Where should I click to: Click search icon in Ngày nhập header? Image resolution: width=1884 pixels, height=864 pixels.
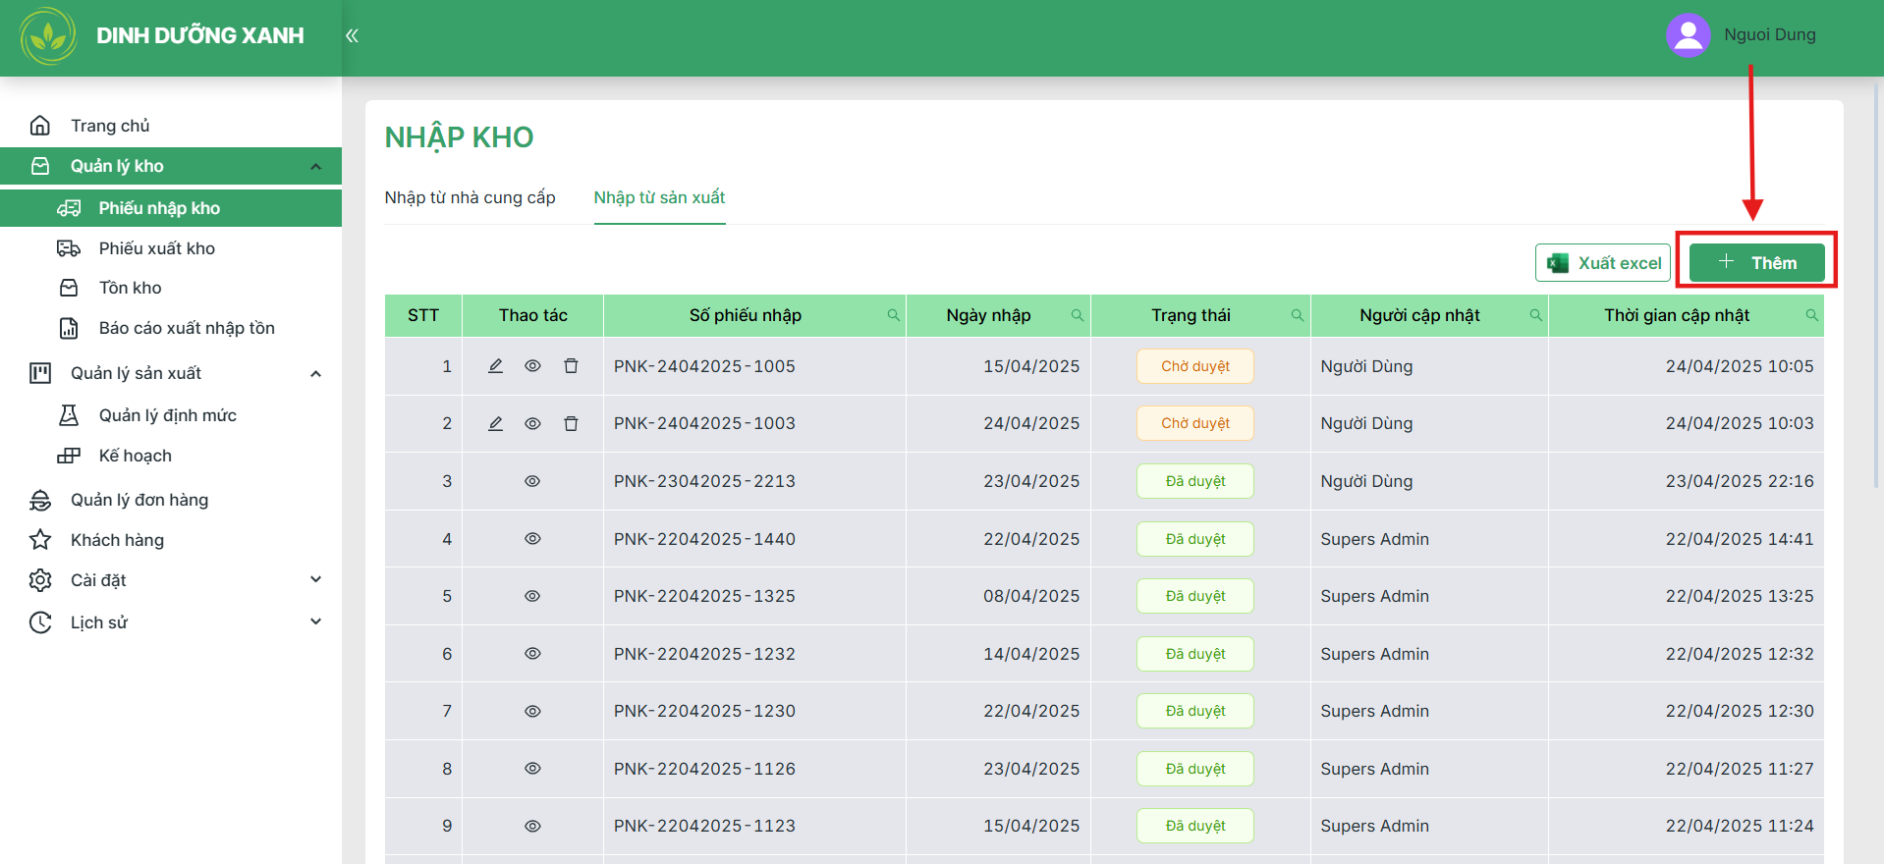click(1077, 315)
